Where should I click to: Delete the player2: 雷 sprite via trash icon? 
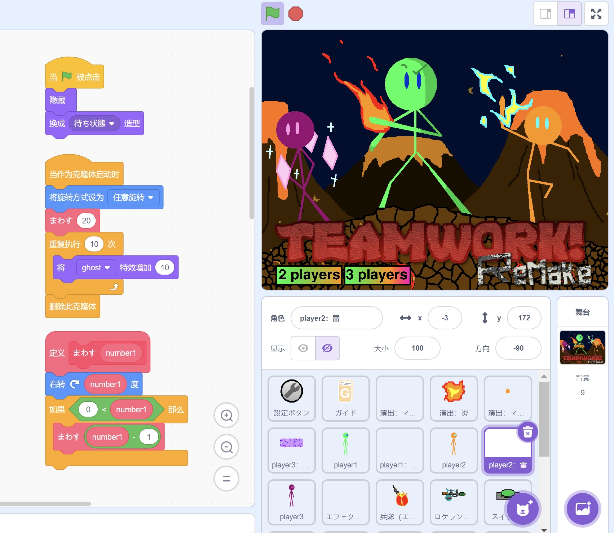point(527,432)
